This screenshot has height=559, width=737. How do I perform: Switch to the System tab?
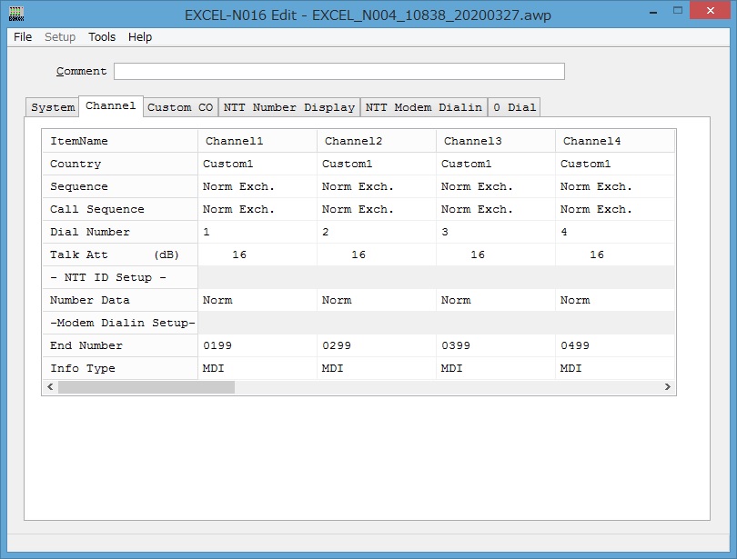tap(53, 107)
